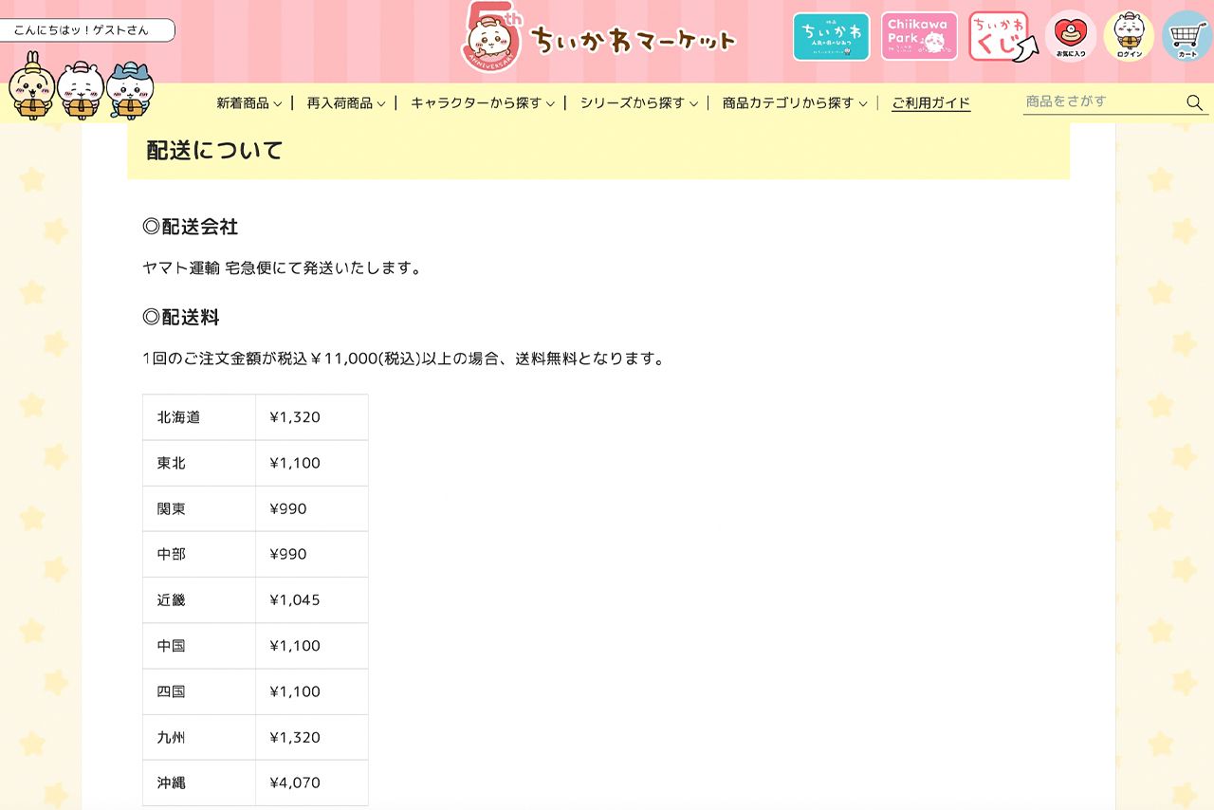Click the ◎配送会社 section heading
Viewport: 1214px width, 810px height.
(x=190, y=227)
